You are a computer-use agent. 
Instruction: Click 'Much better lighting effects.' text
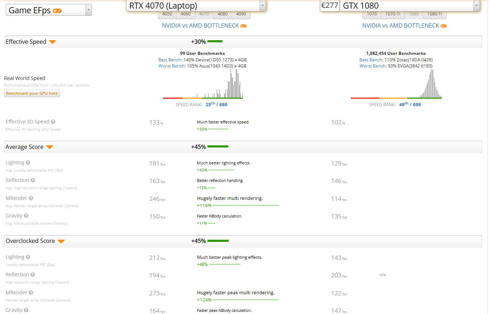224,163
